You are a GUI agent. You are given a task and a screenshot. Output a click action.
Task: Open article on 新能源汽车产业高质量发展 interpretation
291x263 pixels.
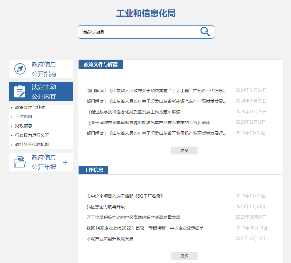[x=156, y=101]
